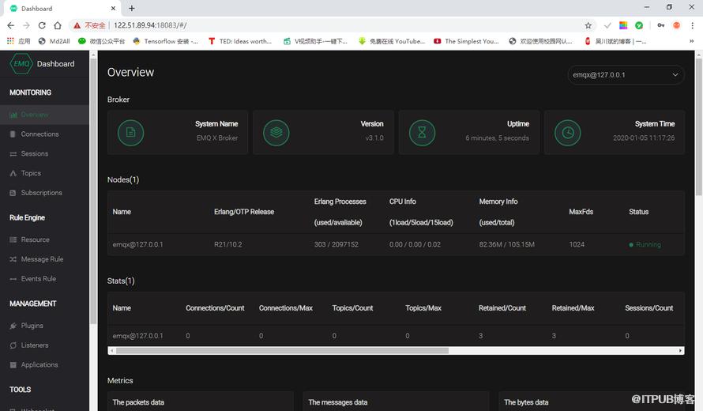Click the Version layers icon
This screenshot has height=411, width=703.
276,133
